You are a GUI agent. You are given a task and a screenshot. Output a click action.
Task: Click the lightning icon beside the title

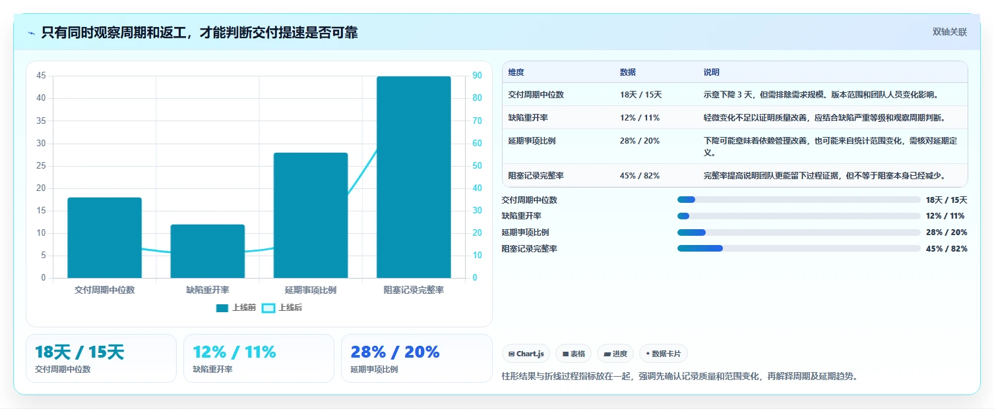tap(31, 33)
